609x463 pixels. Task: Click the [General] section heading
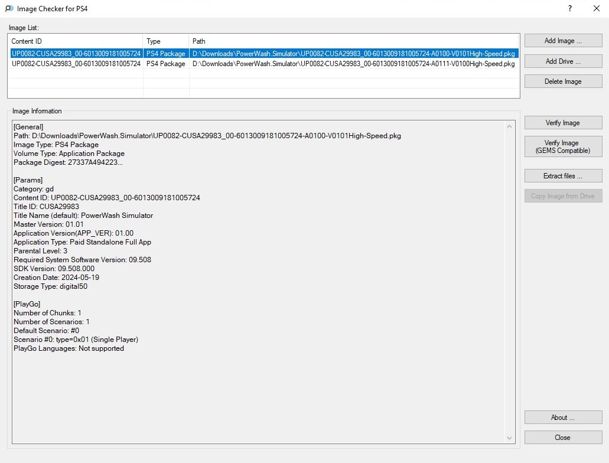(28, 127)
